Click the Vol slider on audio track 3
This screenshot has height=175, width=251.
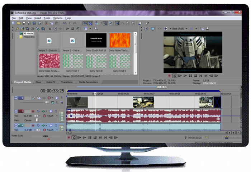pyautogui.click(x=36, y=116)
